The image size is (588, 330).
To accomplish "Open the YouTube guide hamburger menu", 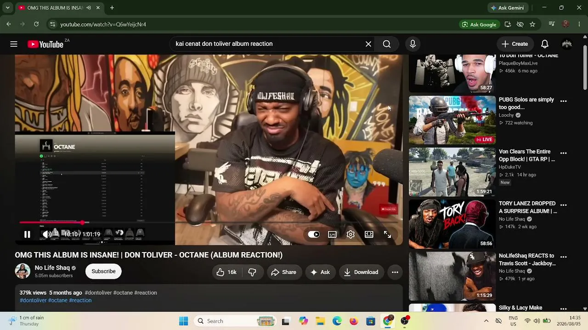I will pyautogui.click(x=14, y=44).
